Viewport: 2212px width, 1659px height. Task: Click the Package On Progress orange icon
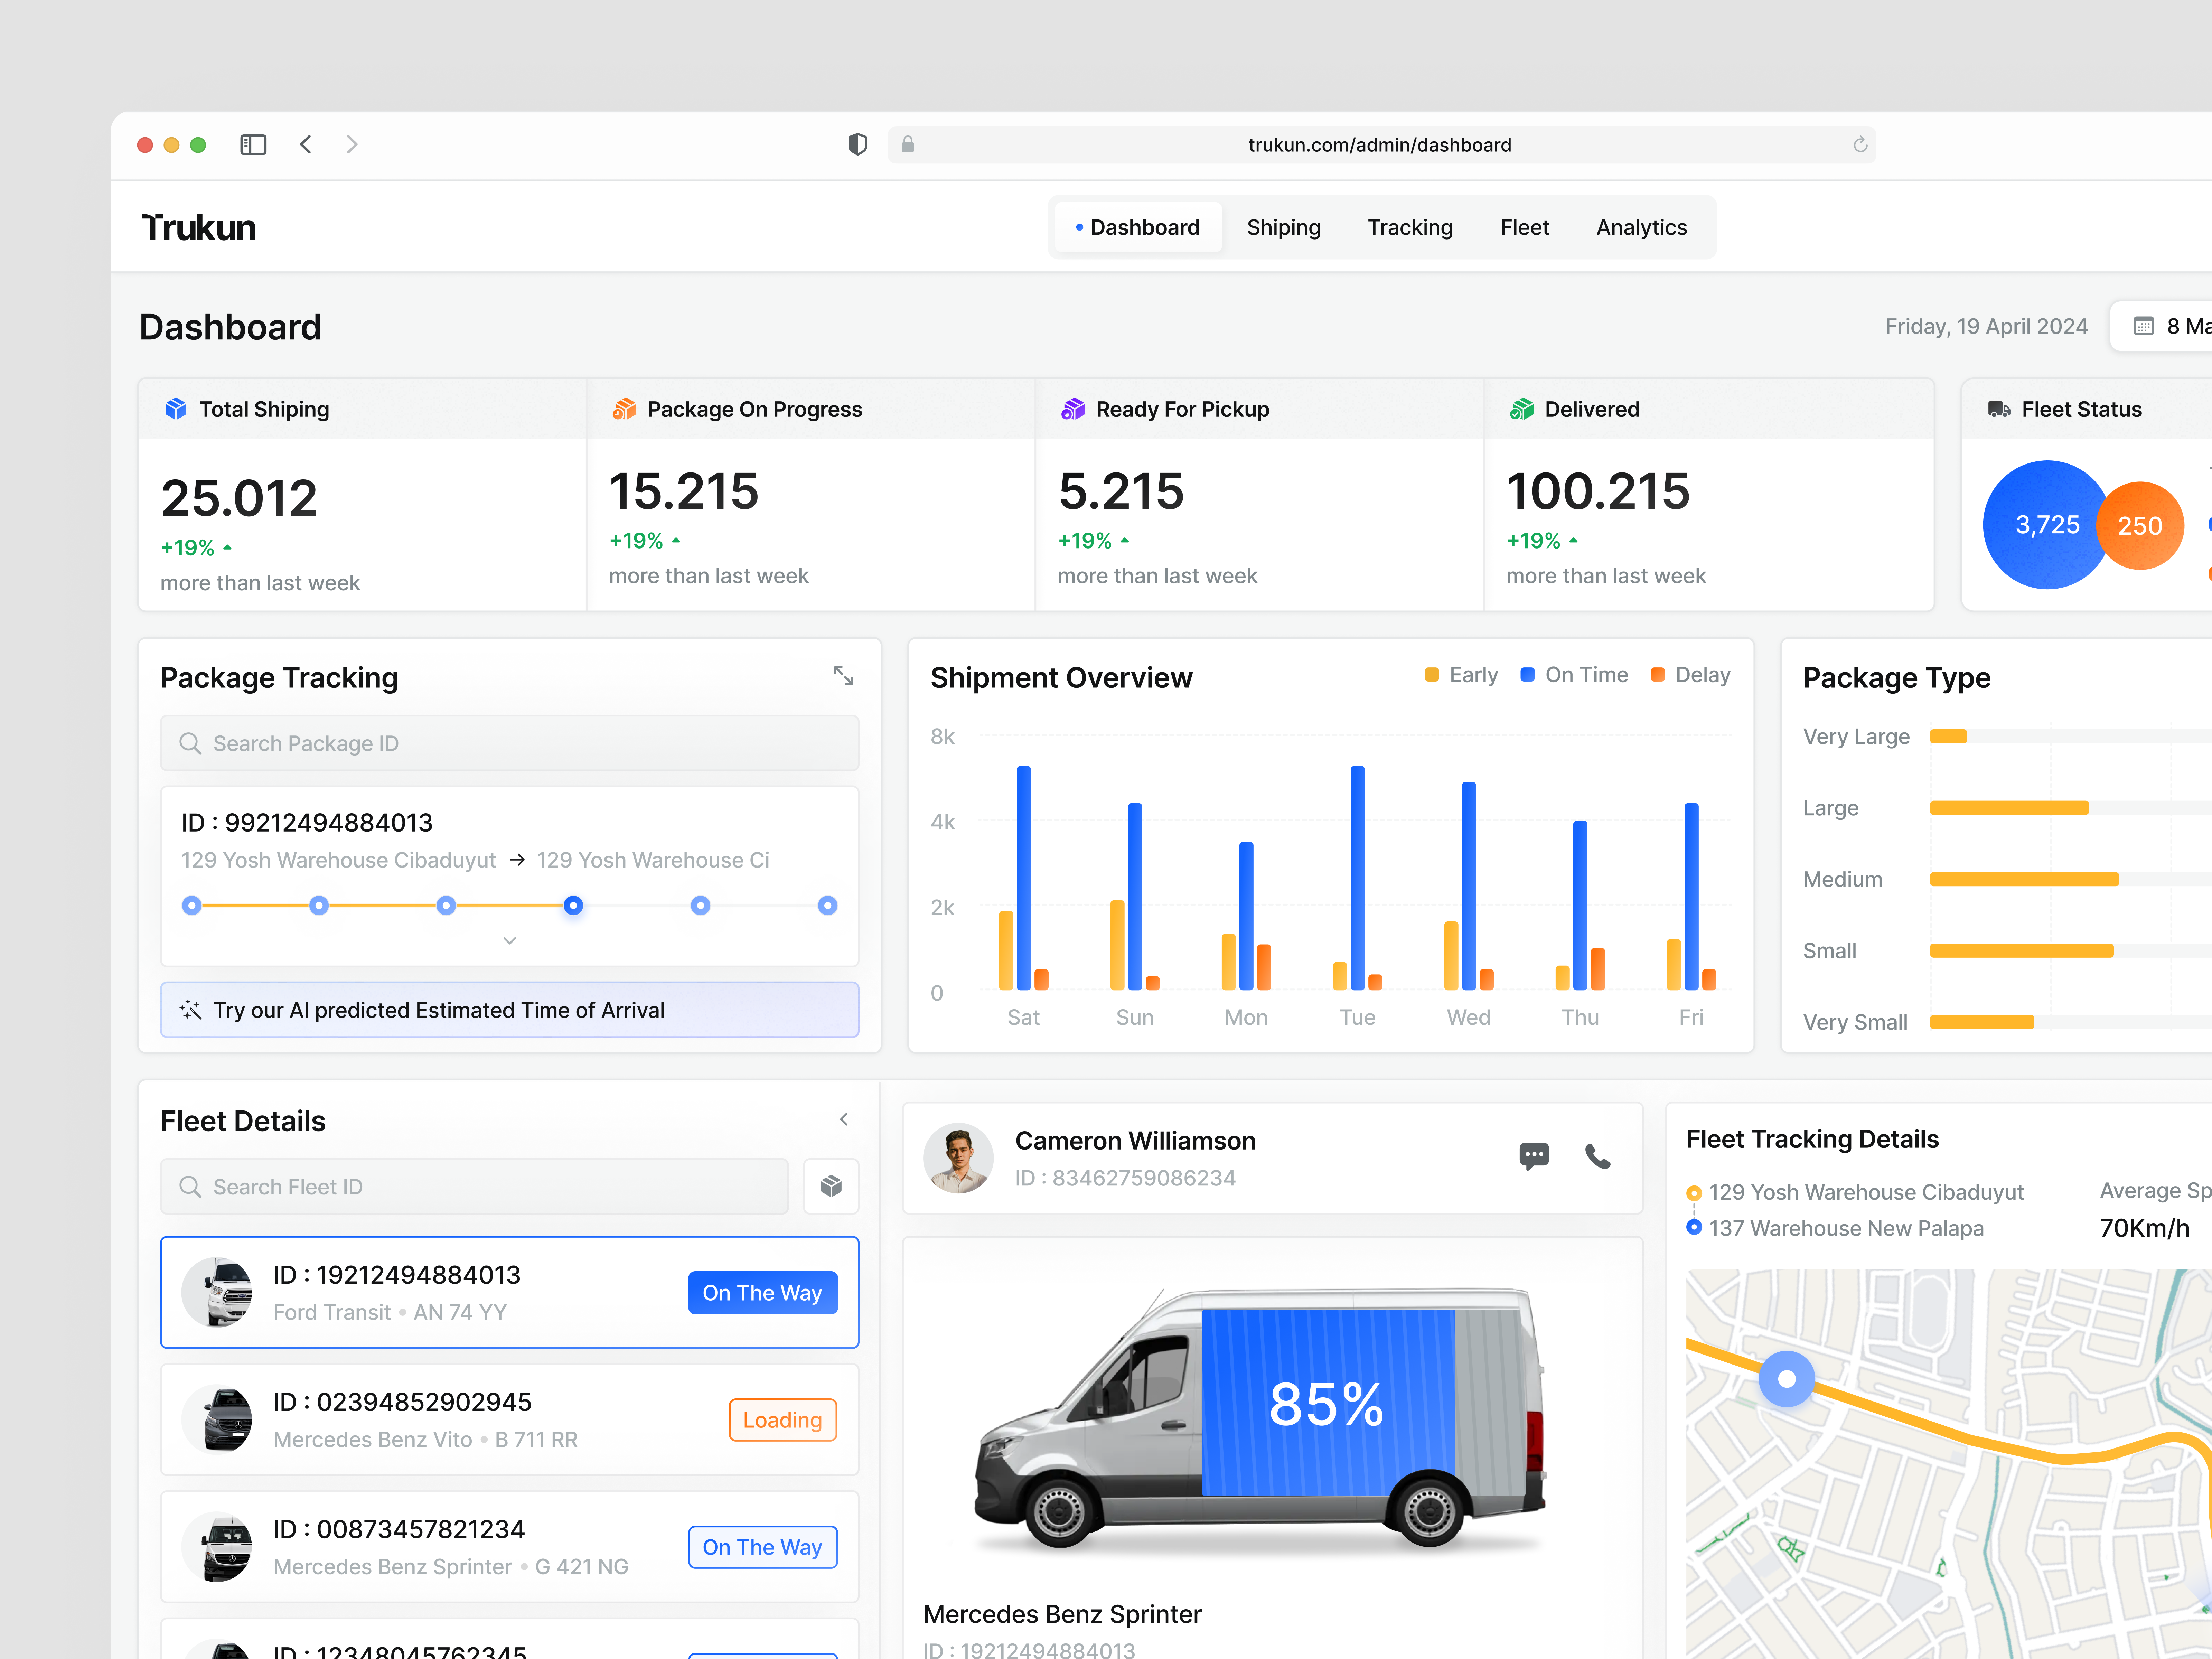point(624,409)
